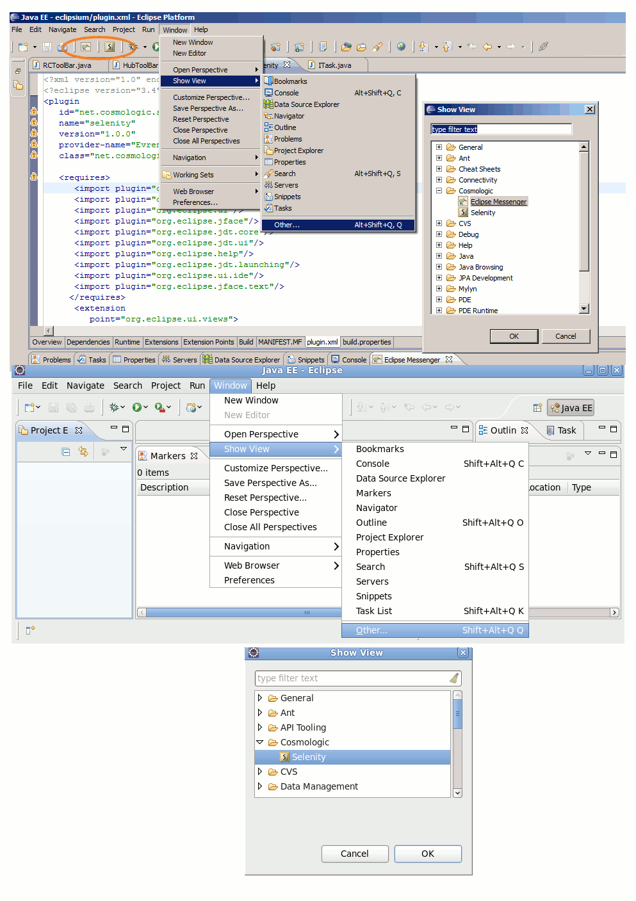Expand the Connectivity folder in Show View tree

pyautogui.click(x=439, y=180)
